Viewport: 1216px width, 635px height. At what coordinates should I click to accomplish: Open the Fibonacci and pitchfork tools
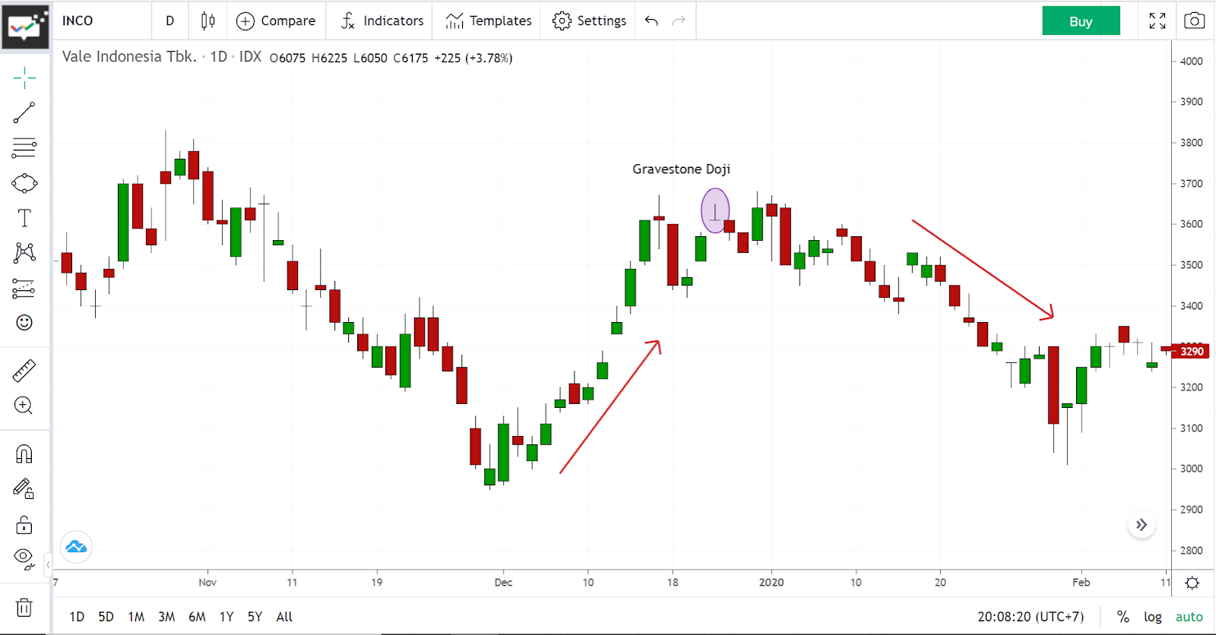(x=24, y=147)
